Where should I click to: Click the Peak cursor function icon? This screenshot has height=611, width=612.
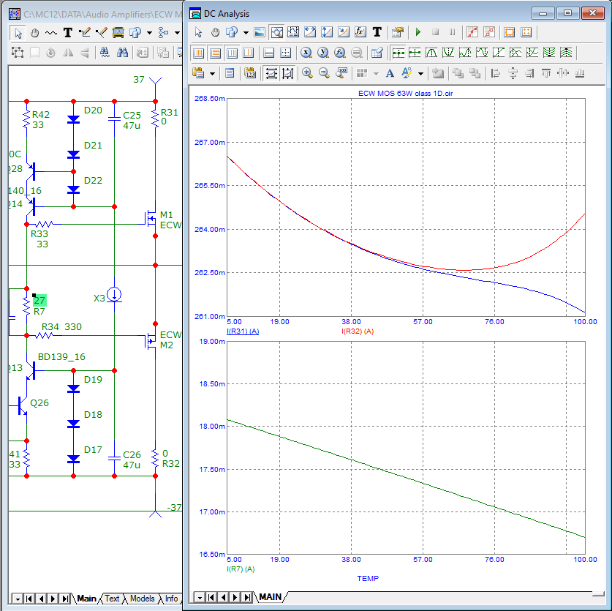coord(431,53)
